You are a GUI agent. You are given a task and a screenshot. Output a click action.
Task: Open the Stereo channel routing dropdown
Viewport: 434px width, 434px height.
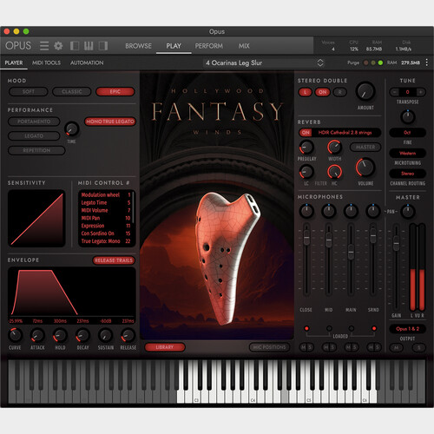pos(407,174)
